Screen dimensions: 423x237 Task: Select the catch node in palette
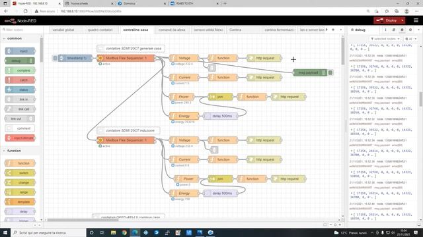[x=20, y=80]
